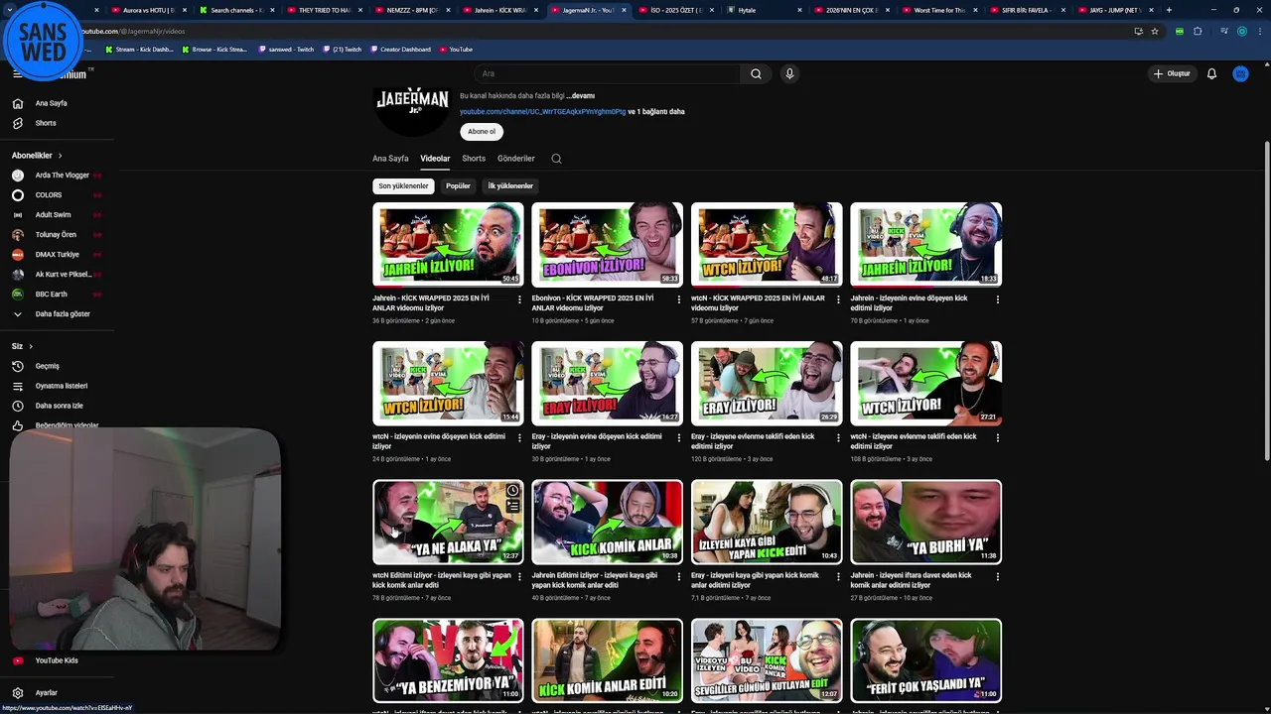Open sanswed - Twitch bookmark

286,50
